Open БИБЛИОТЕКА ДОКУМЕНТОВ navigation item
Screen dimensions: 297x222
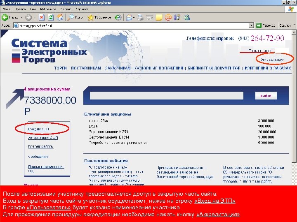click(x=214, y=68)
